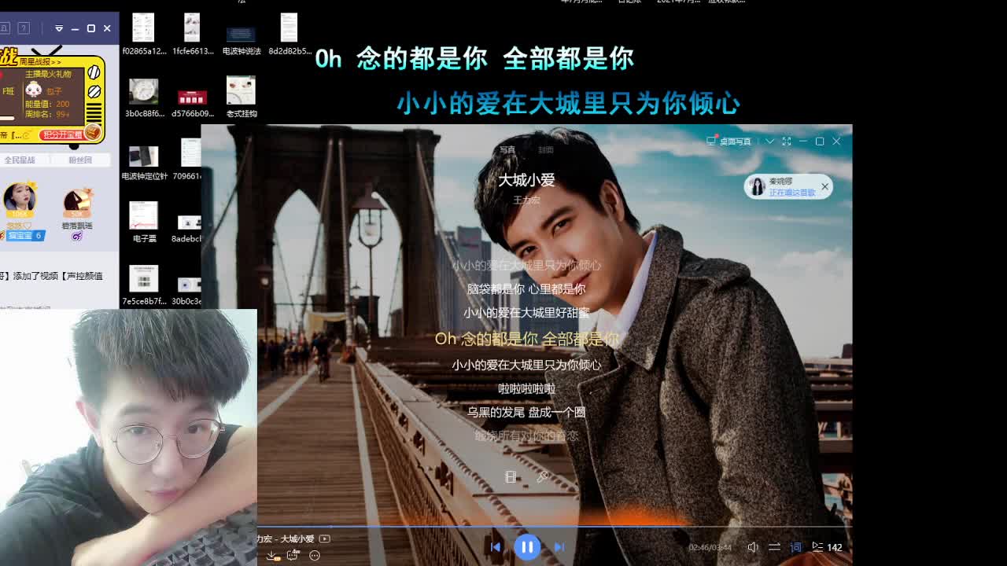Image resolution: width=1007 pixels, height=566 pixels.
Task: Select the 电子票 desktop file
Action: 144,222
